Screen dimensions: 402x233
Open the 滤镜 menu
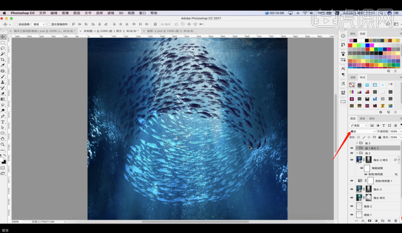tap(111, 13)
